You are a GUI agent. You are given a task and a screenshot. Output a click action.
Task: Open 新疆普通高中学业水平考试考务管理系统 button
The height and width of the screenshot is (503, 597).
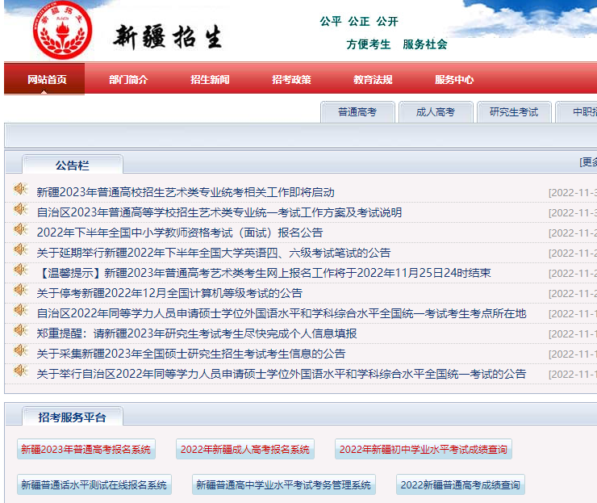(284, 484)
